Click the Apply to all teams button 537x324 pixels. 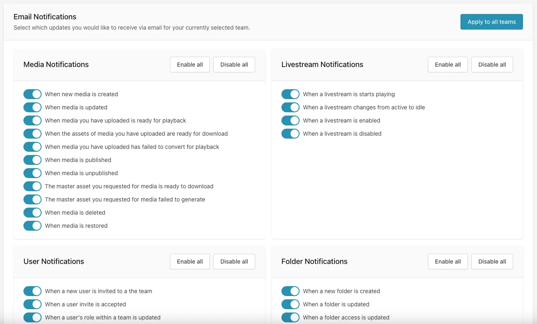tap(491, 22)
